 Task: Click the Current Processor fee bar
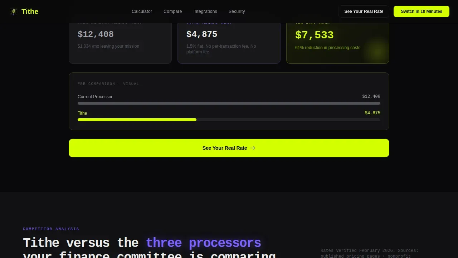pos(229,103)
